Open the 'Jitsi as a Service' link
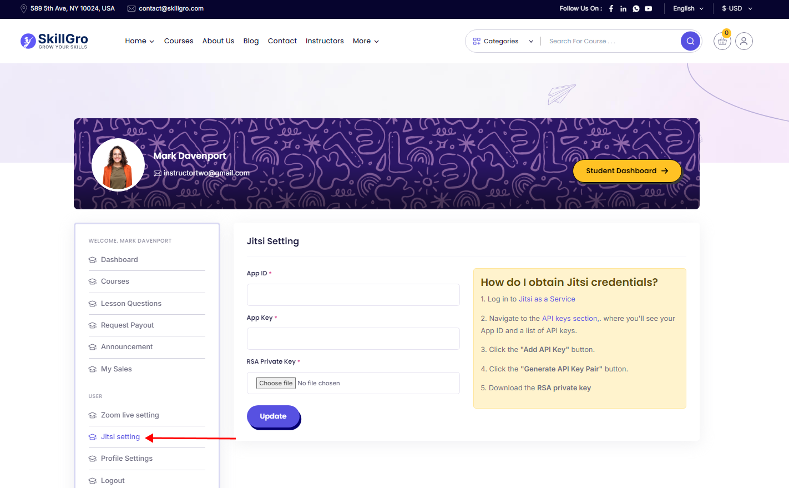789x488 pixels. click(547, 299)
